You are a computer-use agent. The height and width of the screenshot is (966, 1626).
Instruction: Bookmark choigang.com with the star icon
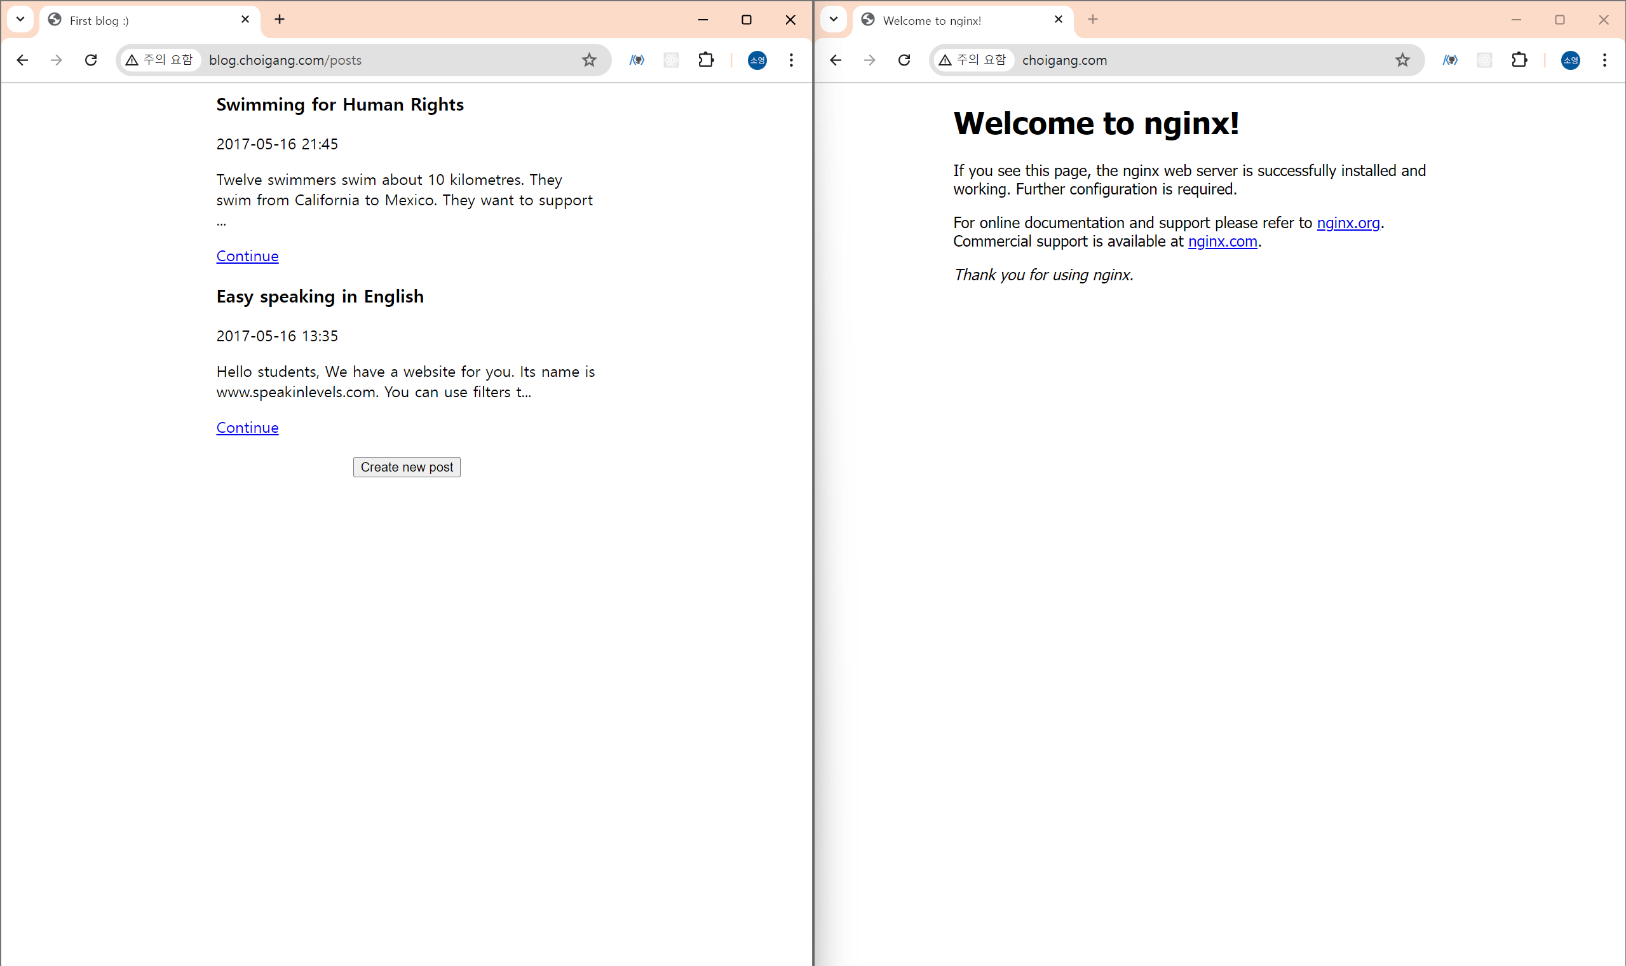point(1402,60)
